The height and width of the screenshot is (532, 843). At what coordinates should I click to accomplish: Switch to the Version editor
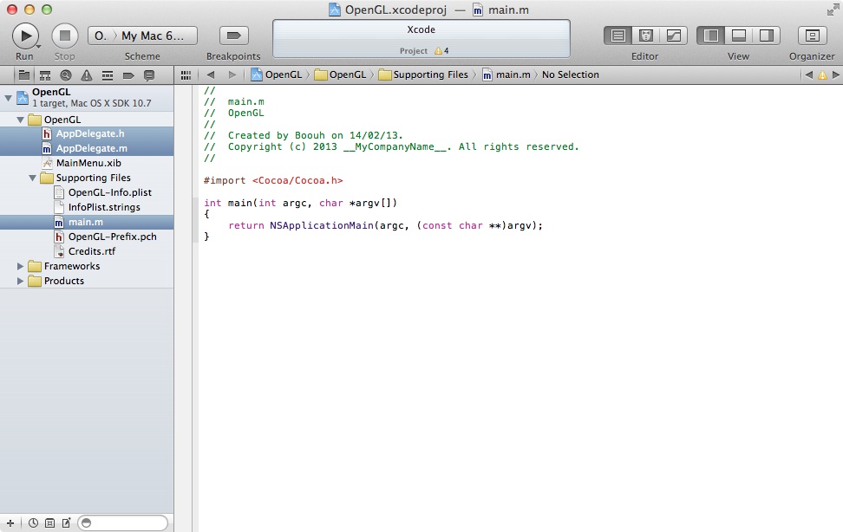pyautogui.click(x=673, y=36)
